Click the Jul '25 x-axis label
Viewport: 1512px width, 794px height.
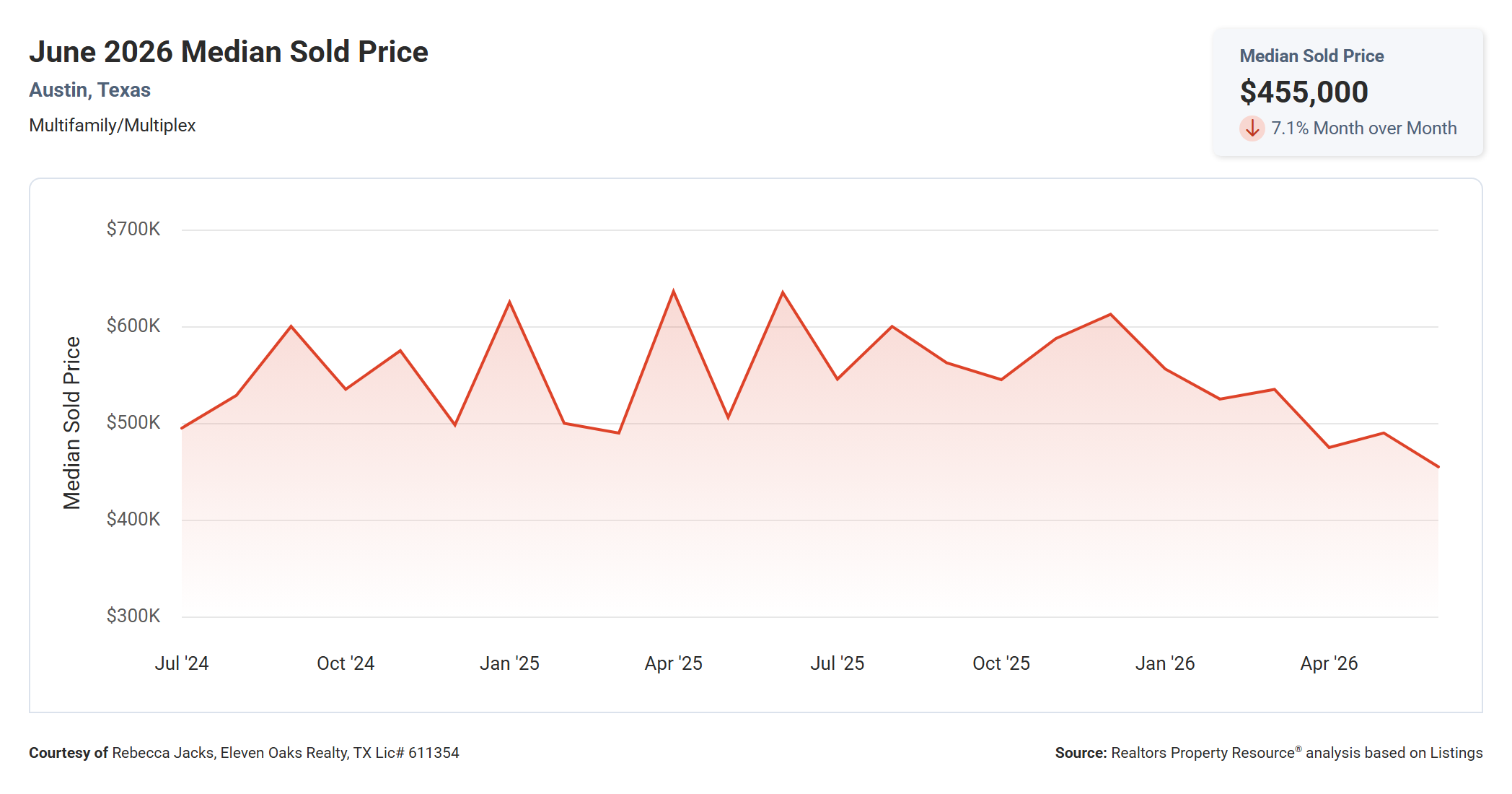tap(837, 663)
